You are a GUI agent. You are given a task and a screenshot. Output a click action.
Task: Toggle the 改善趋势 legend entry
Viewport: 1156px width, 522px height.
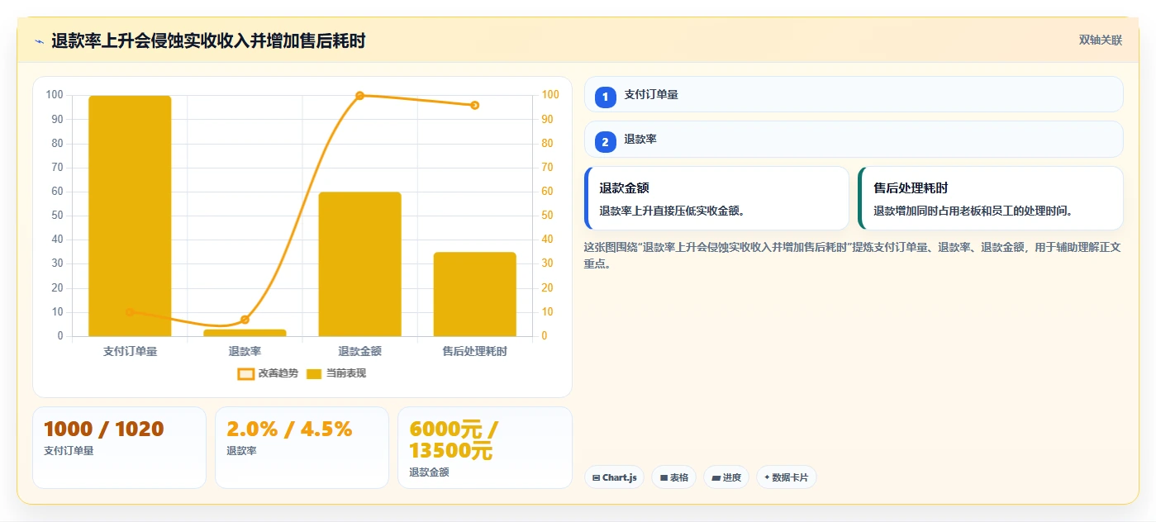[268, 373]
